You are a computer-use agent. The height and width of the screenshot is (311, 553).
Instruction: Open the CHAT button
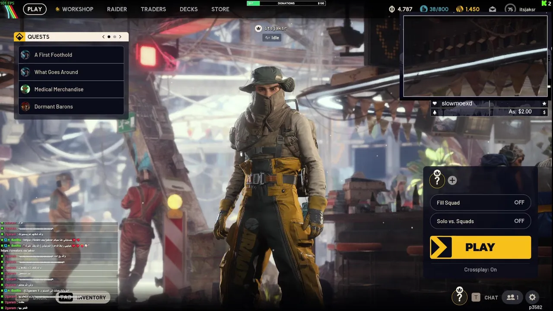[x=491, y=298]
